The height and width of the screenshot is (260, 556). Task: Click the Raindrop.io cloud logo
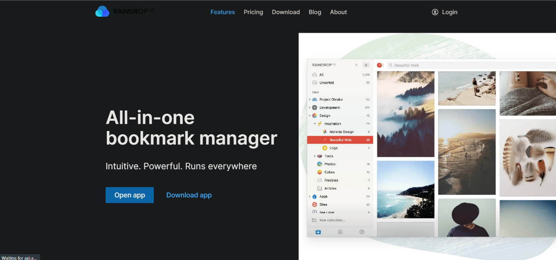(102, 12)
